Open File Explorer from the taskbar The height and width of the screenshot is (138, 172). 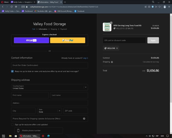click(x=10, y=136)
